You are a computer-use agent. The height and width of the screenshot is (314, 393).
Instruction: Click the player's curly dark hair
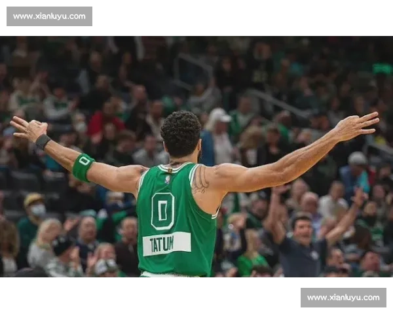click(181, 133)
